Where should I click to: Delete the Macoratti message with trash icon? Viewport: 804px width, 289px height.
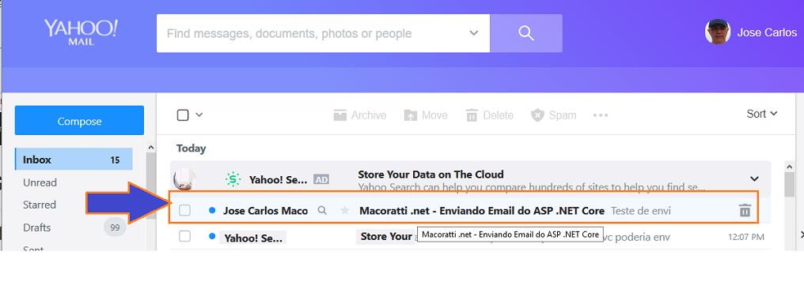745,210
